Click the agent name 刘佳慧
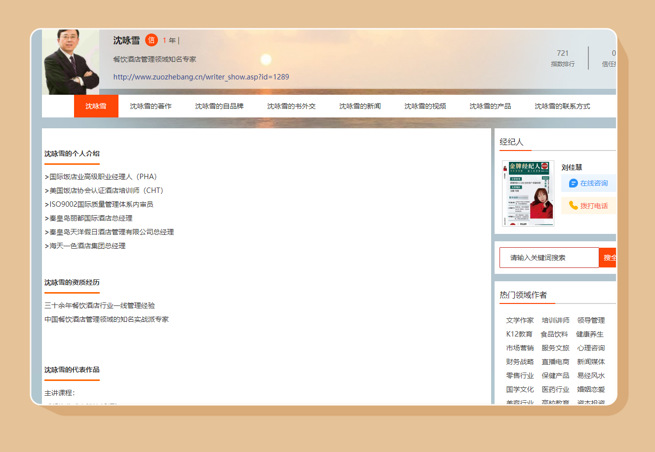This screenshot has height=452, width=655. click(572, 167)
